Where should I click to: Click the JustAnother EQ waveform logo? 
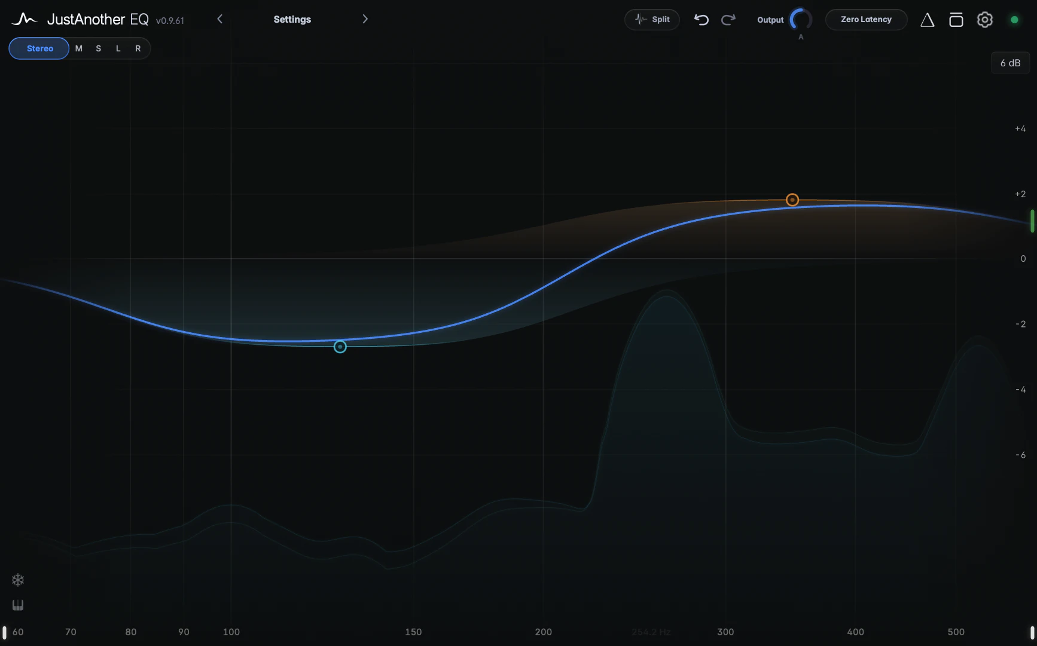[24, 19]
